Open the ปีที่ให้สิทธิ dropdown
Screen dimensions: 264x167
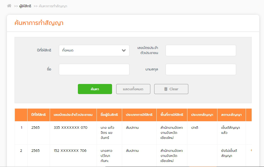[94, 51]
